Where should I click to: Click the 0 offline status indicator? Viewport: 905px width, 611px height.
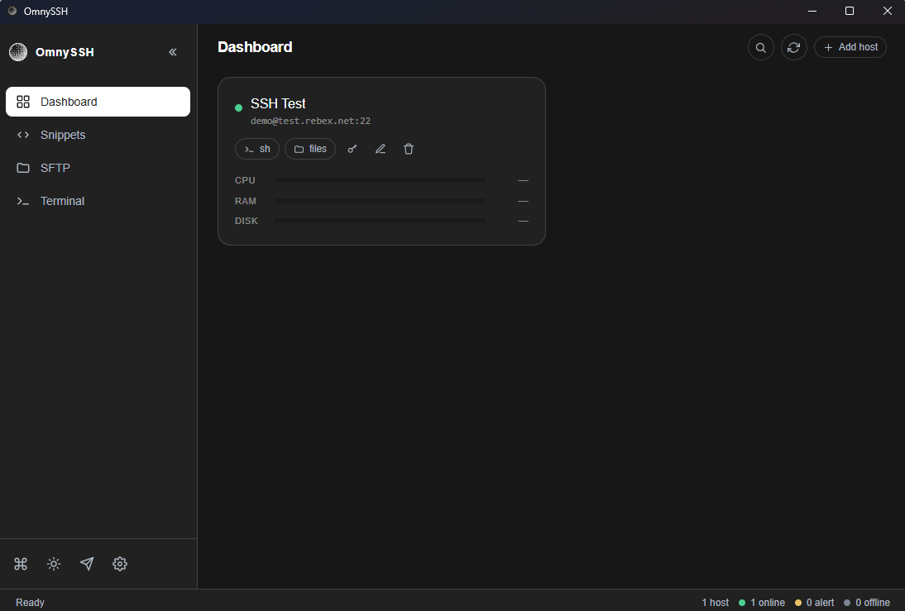867,603
